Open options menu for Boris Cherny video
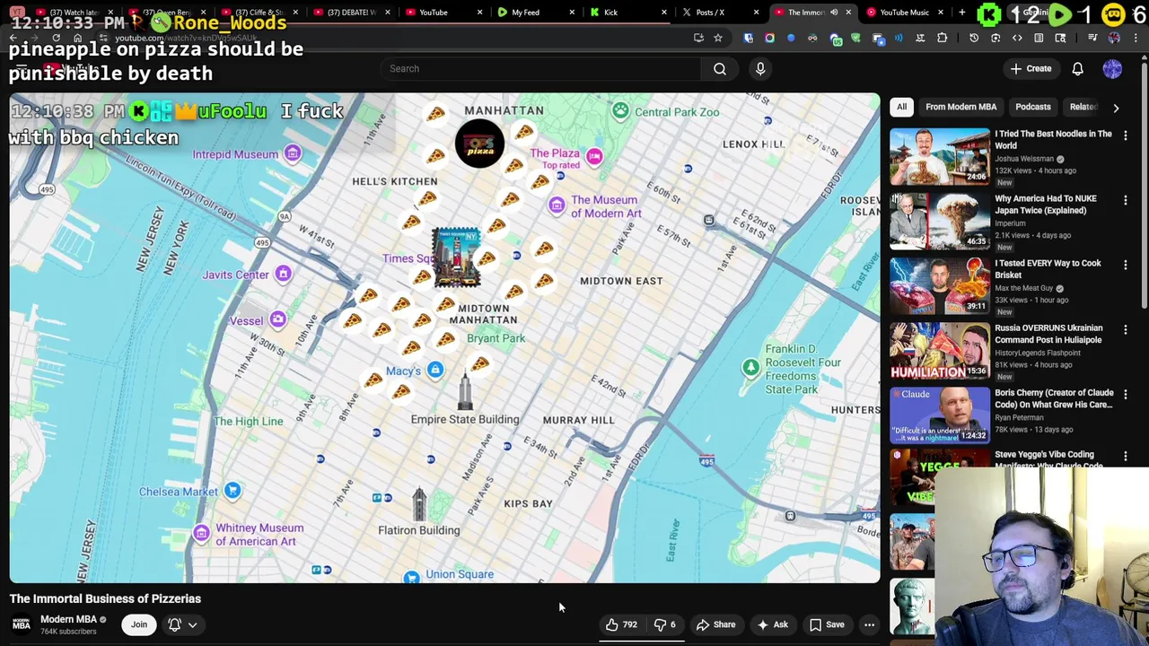 pyautogui.click(x=1125, y=394)
